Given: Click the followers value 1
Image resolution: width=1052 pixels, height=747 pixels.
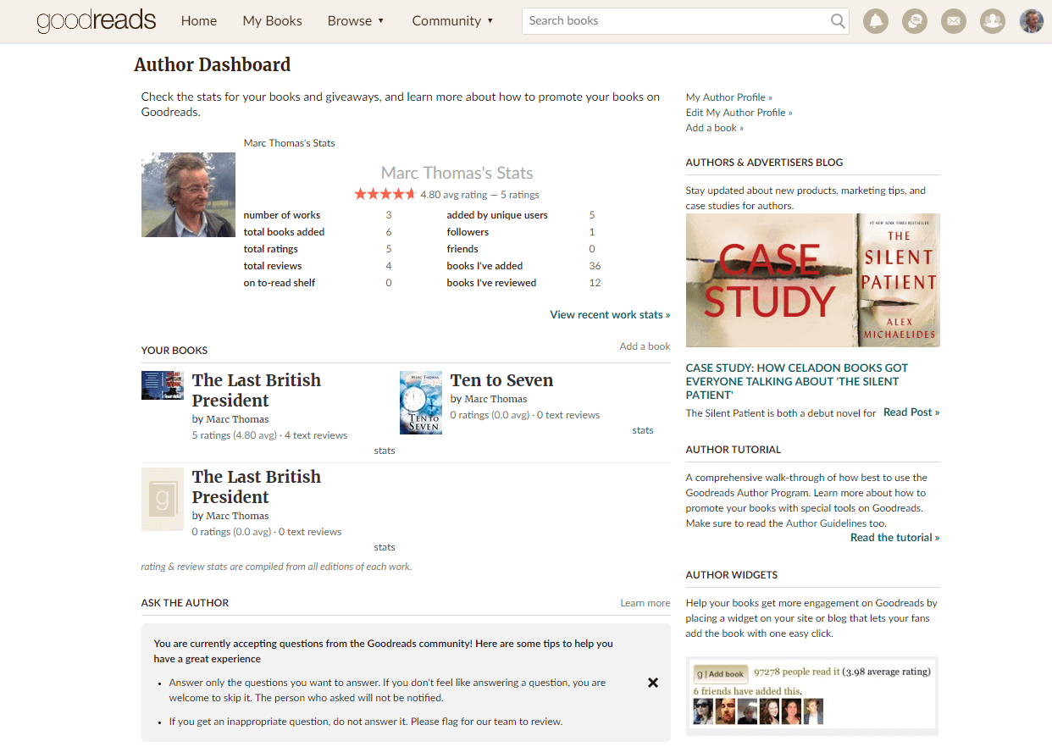Looking at the screenshot, I should (x=592, y=232).
